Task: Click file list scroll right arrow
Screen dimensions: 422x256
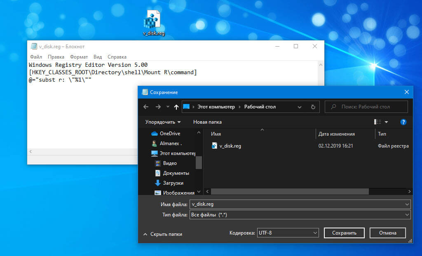Action: 409,191
